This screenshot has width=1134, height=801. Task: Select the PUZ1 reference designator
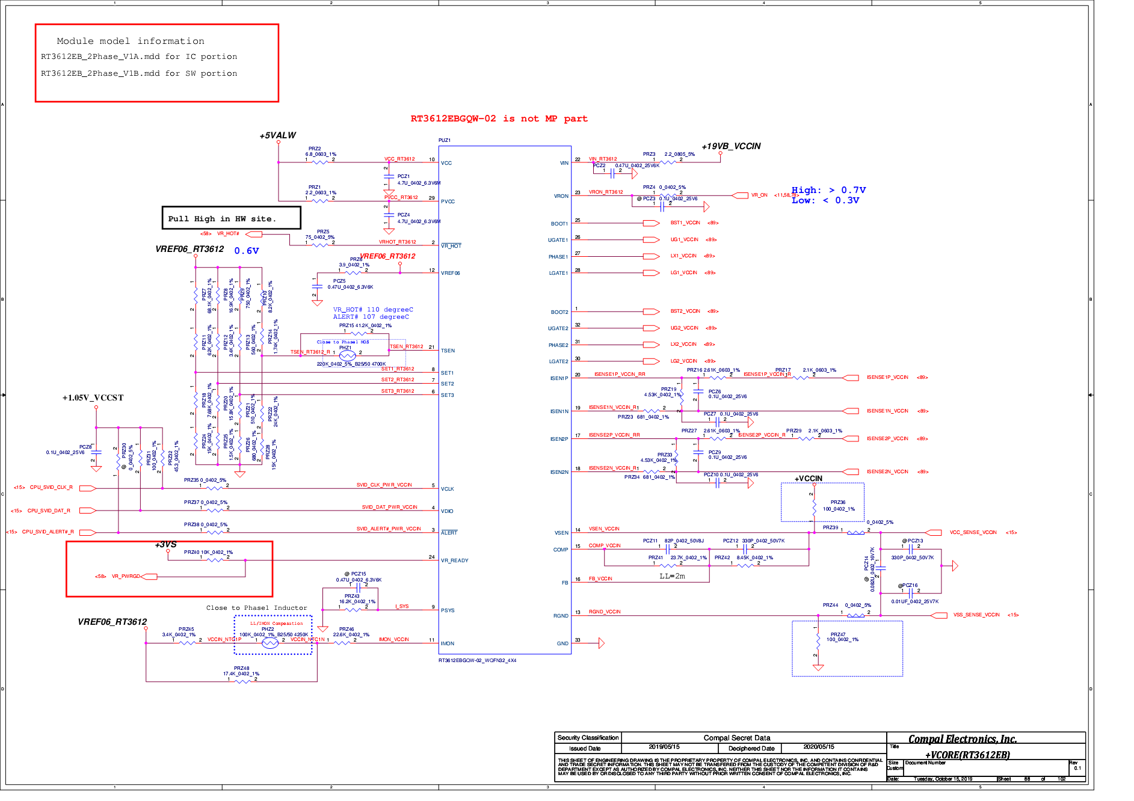coord(445,140)
